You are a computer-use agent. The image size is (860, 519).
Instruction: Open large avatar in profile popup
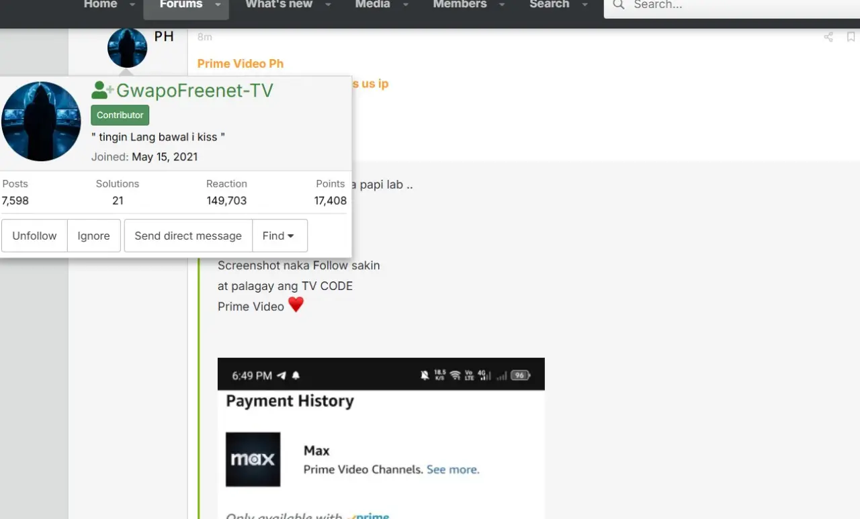(x=41, y=122)
